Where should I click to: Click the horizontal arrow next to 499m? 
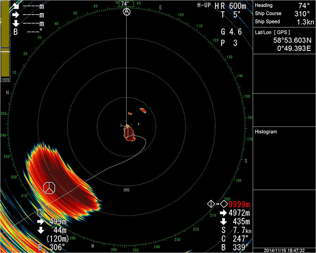(x=42, y=221)
